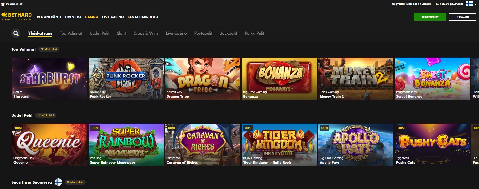Click the Bethard logo

(x=16, y=16)
